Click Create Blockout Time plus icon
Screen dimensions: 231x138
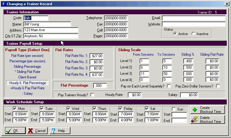pyautogui.click(x=195, y=110)
